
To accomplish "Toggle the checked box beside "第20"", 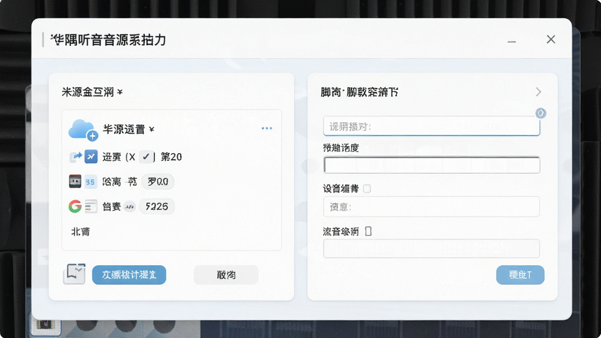I will tap(146, 157).
